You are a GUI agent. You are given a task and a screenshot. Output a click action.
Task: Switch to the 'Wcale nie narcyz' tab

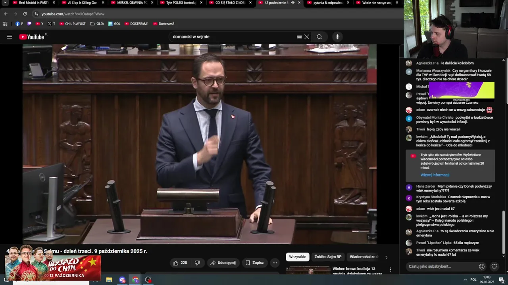tap(377, 3)
